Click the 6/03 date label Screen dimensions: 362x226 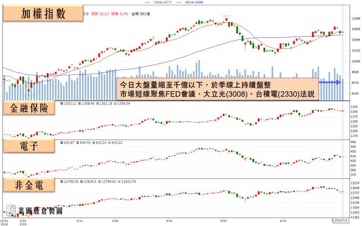[x=283, y=221]
